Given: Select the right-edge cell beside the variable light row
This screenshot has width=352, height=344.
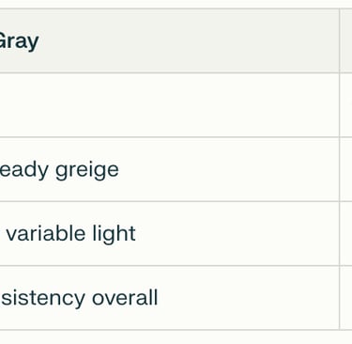Looking at the screenshot, I should point(346,233).
